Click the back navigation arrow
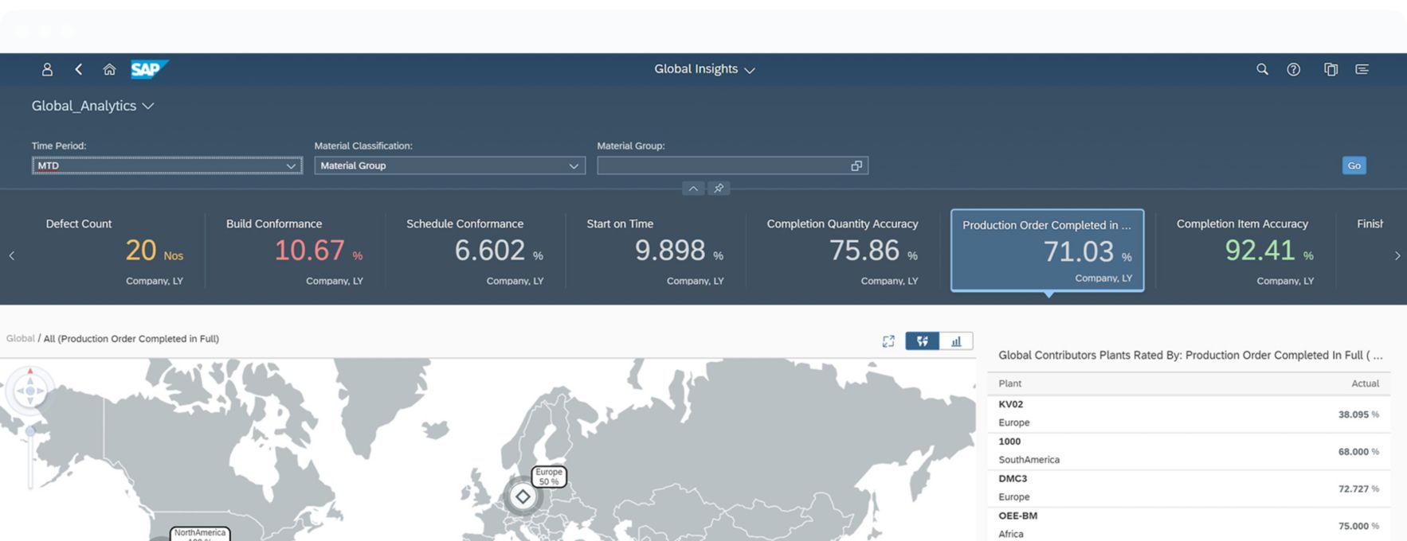Viewport: 1407px width, 541px height. (x=78, y=69)
